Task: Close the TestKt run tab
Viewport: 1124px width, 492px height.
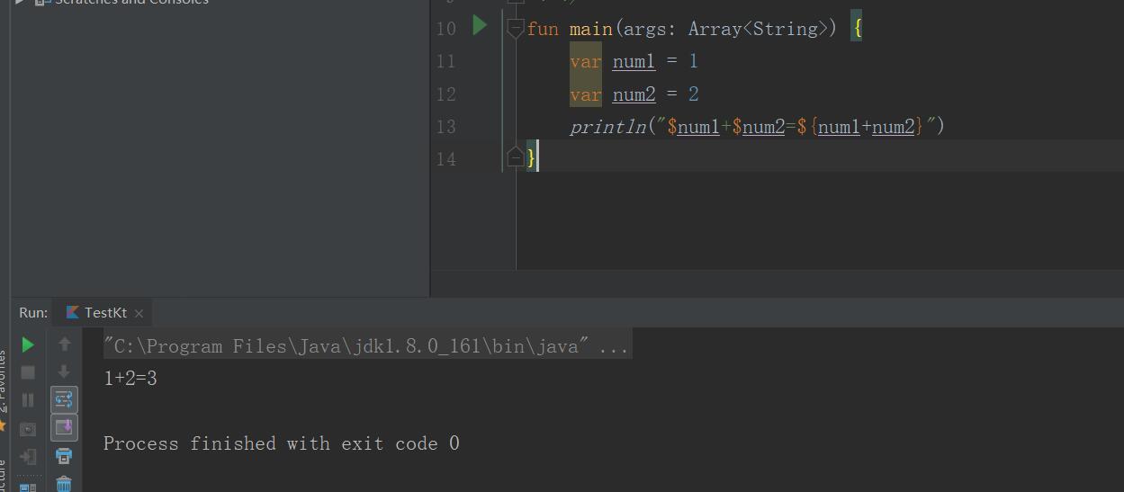Action: (x=139, y=313)
